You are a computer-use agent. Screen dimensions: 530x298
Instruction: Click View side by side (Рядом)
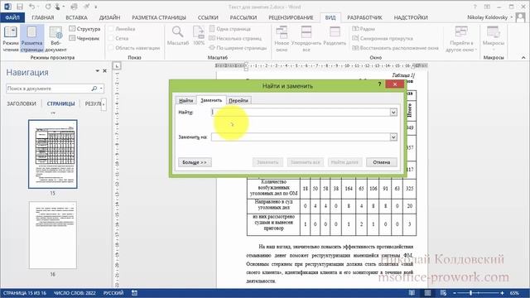(364, 29)
